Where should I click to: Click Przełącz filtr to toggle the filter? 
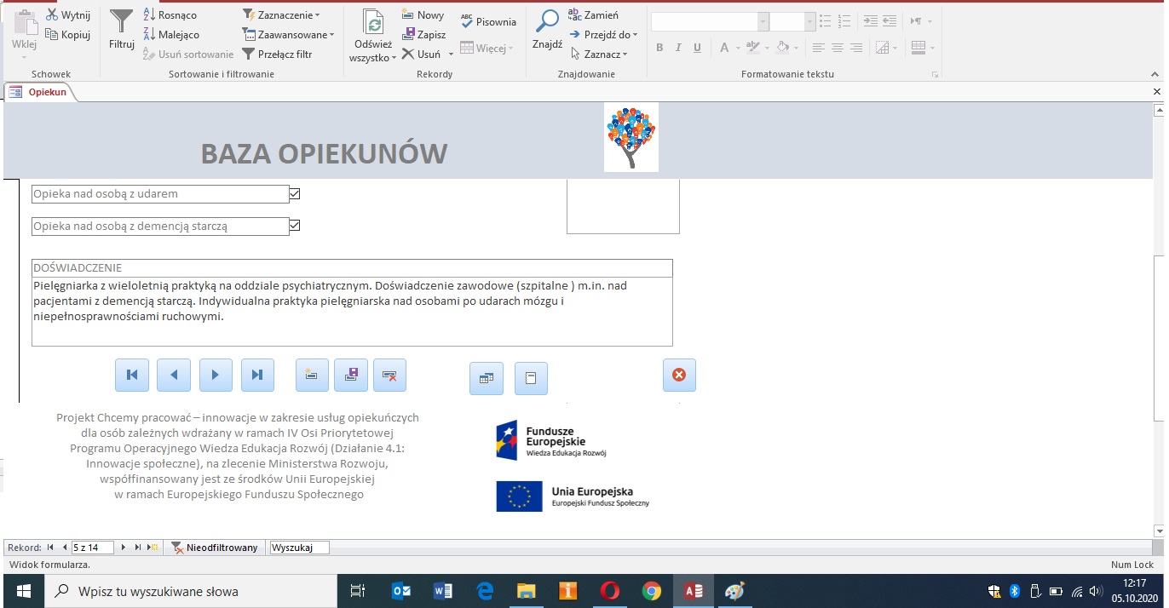pyautogui.click(x=278, y=54)
